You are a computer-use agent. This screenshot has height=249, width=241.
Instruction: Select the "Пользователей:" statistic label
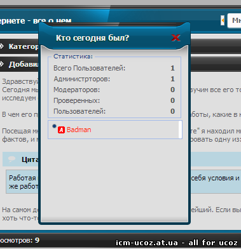[x=79, y=111]
